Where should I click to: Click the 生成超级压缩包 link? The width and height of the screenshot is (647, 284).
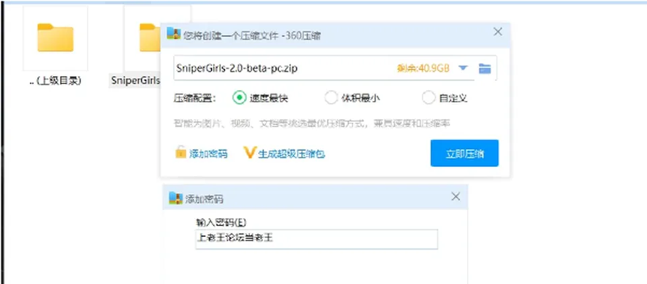click(292, 154)
